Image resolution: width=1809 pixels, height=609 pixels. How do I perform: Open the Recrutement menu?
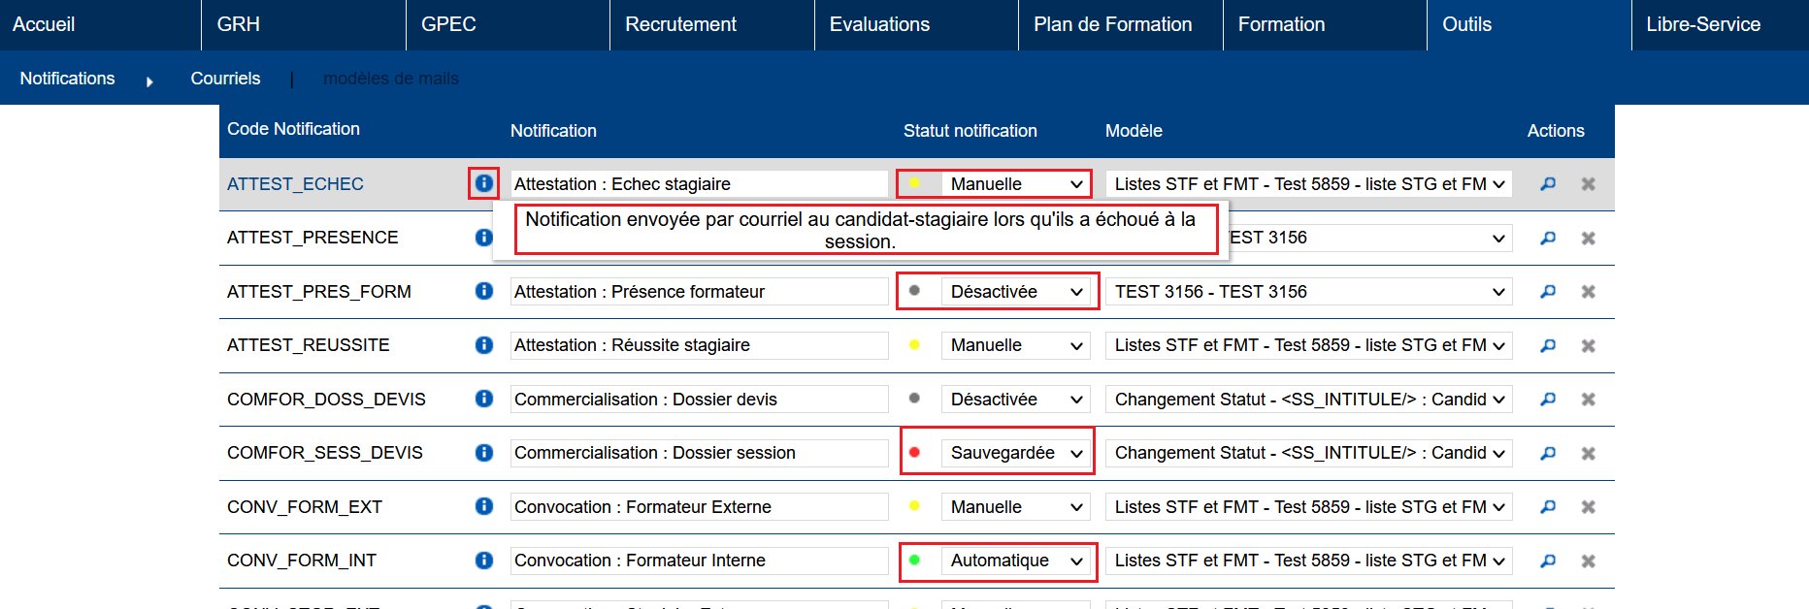pos(680,24)
